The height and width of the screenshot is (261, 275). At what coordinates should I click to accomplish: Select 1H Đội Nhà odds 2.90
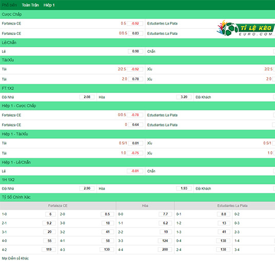click(87, 188)
